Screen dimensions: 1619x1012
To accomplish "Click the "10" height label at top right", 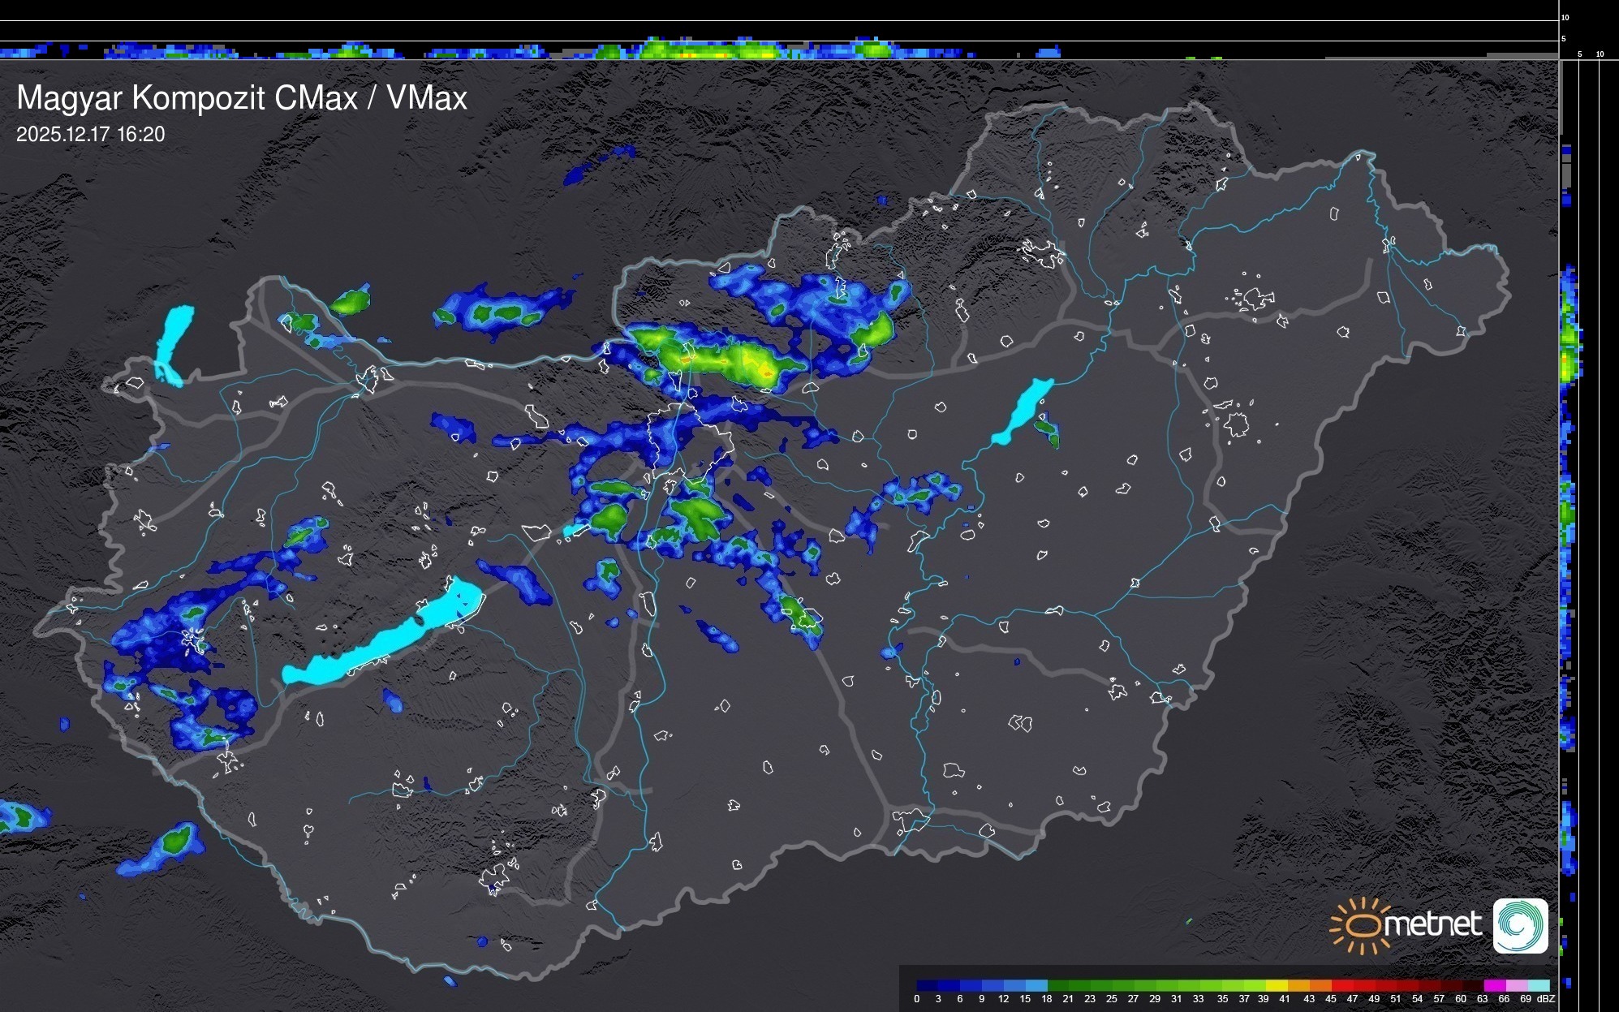I will (1565, 17).
